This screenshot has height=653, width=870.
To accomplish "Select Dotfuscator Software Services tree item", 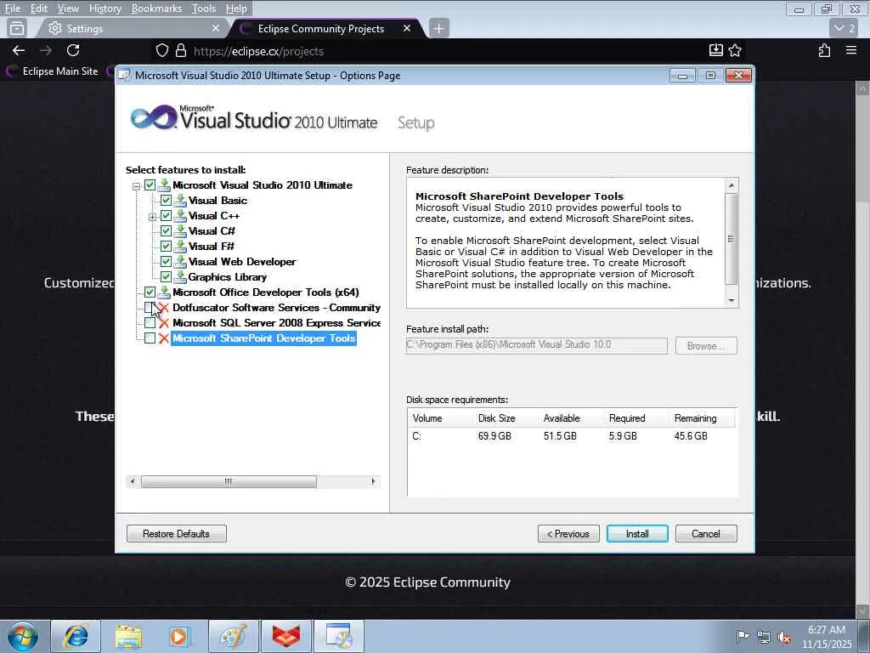I will tap(276, 308).
